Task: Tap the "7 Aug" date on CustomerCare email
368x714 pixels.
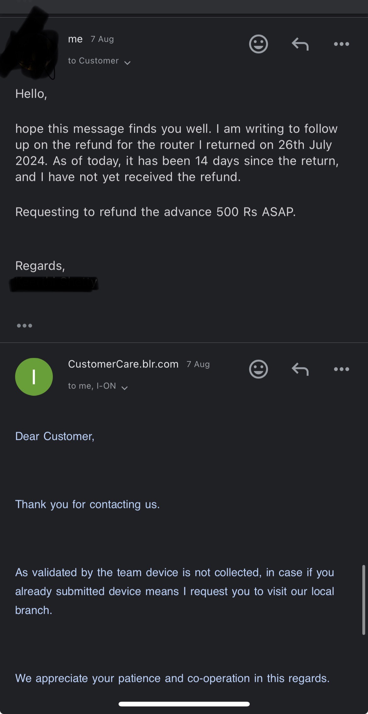Action: pyautogui.click(x=198, y=364)
